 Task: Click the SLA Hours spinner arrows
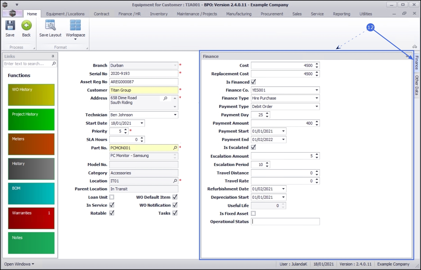click(x=142, y=140)
